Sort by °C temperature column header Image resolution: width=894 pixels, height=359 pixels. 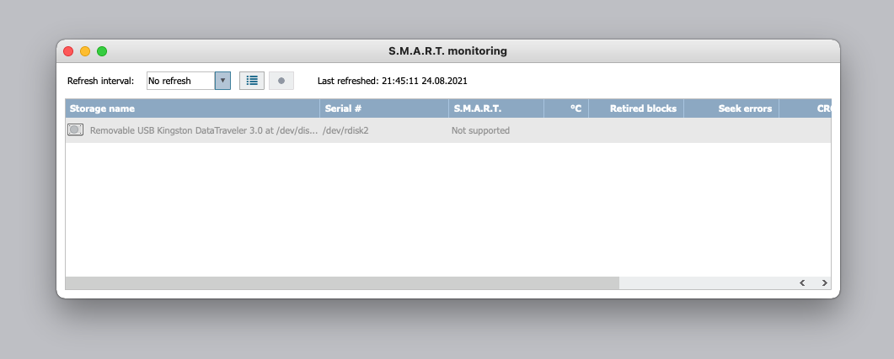pos(566,108)
